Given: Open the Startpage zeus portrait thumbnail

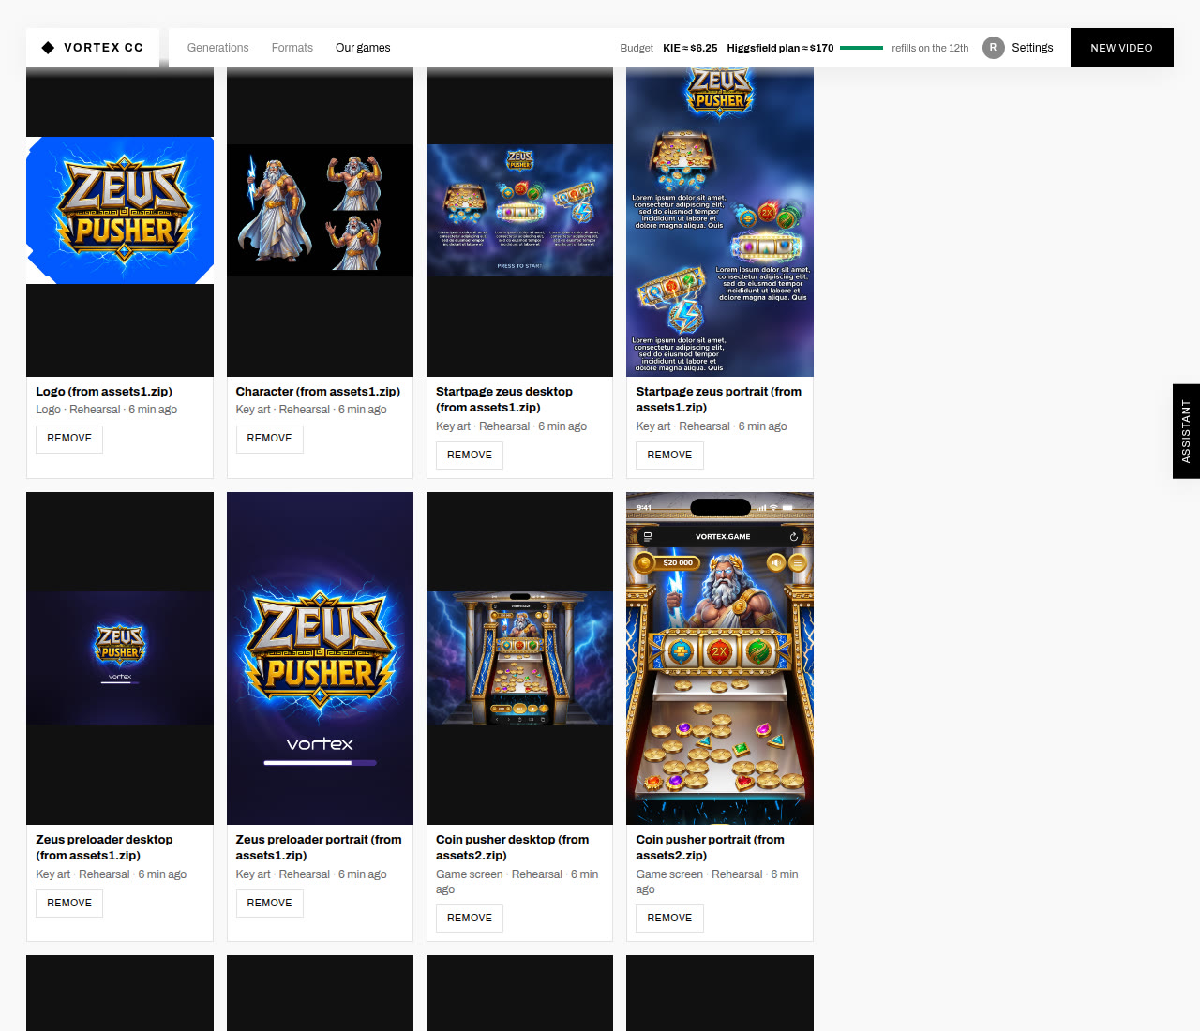Looking at the screenshot, I should 720,222.
